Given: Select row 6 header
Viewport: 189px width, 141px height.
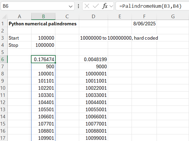Looking at the screenshot, I should pos(4,59).
